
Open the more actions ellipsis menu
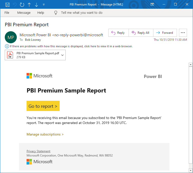183,33
